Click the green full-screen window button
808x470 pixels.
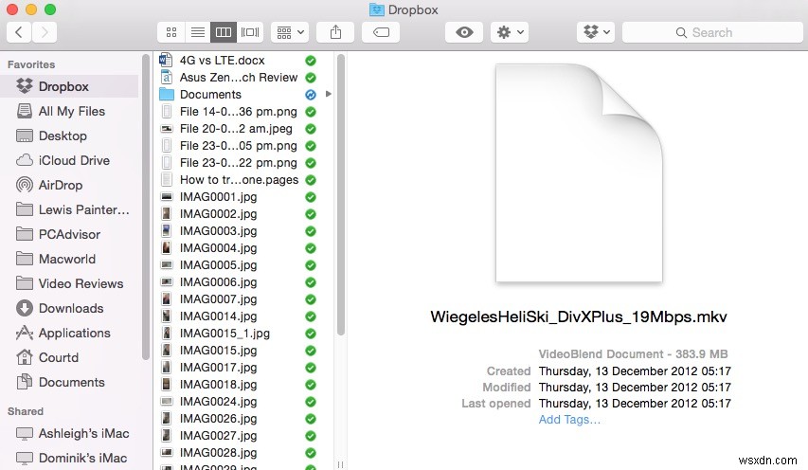pyautogui.click(x=50, y=9)
